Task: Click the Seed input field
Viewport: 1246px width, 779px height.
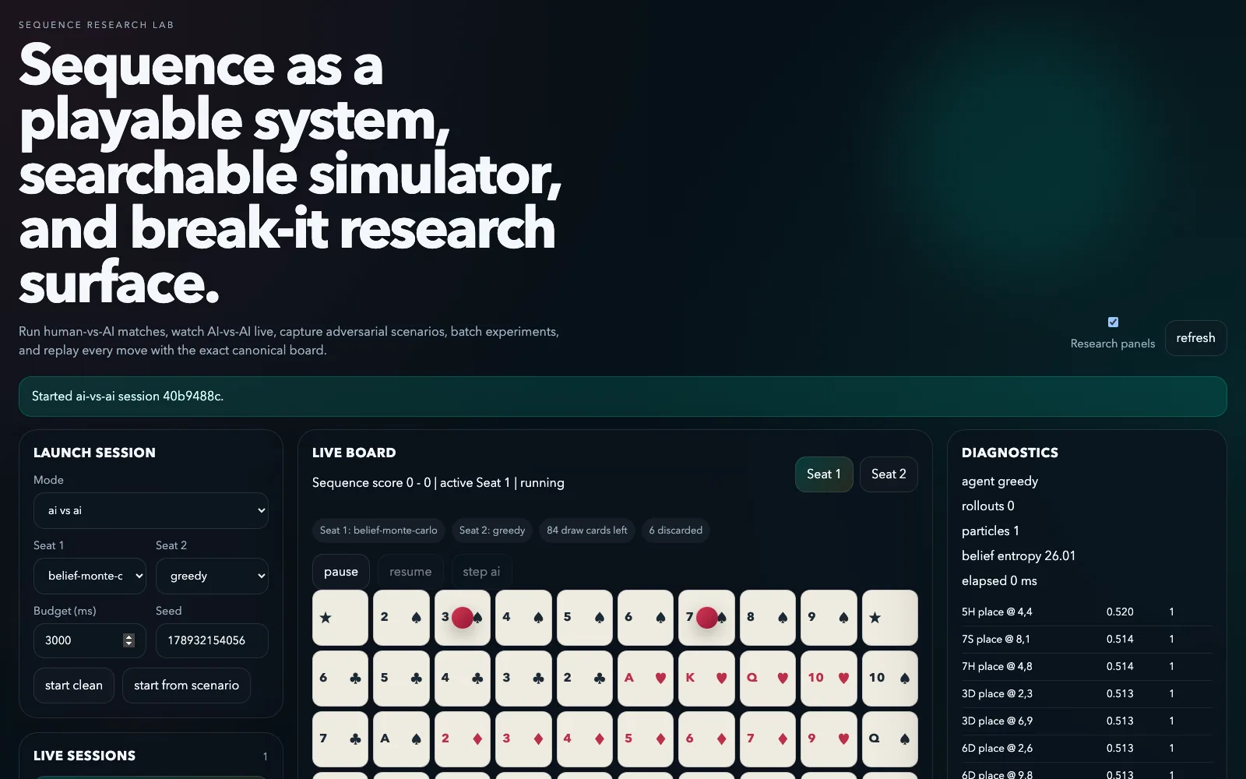Action: pos(212,640)
